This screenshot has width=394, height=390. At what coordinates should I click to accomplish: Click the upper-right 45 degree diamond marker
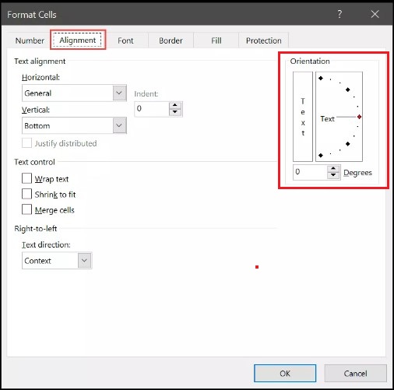(348, 90)
